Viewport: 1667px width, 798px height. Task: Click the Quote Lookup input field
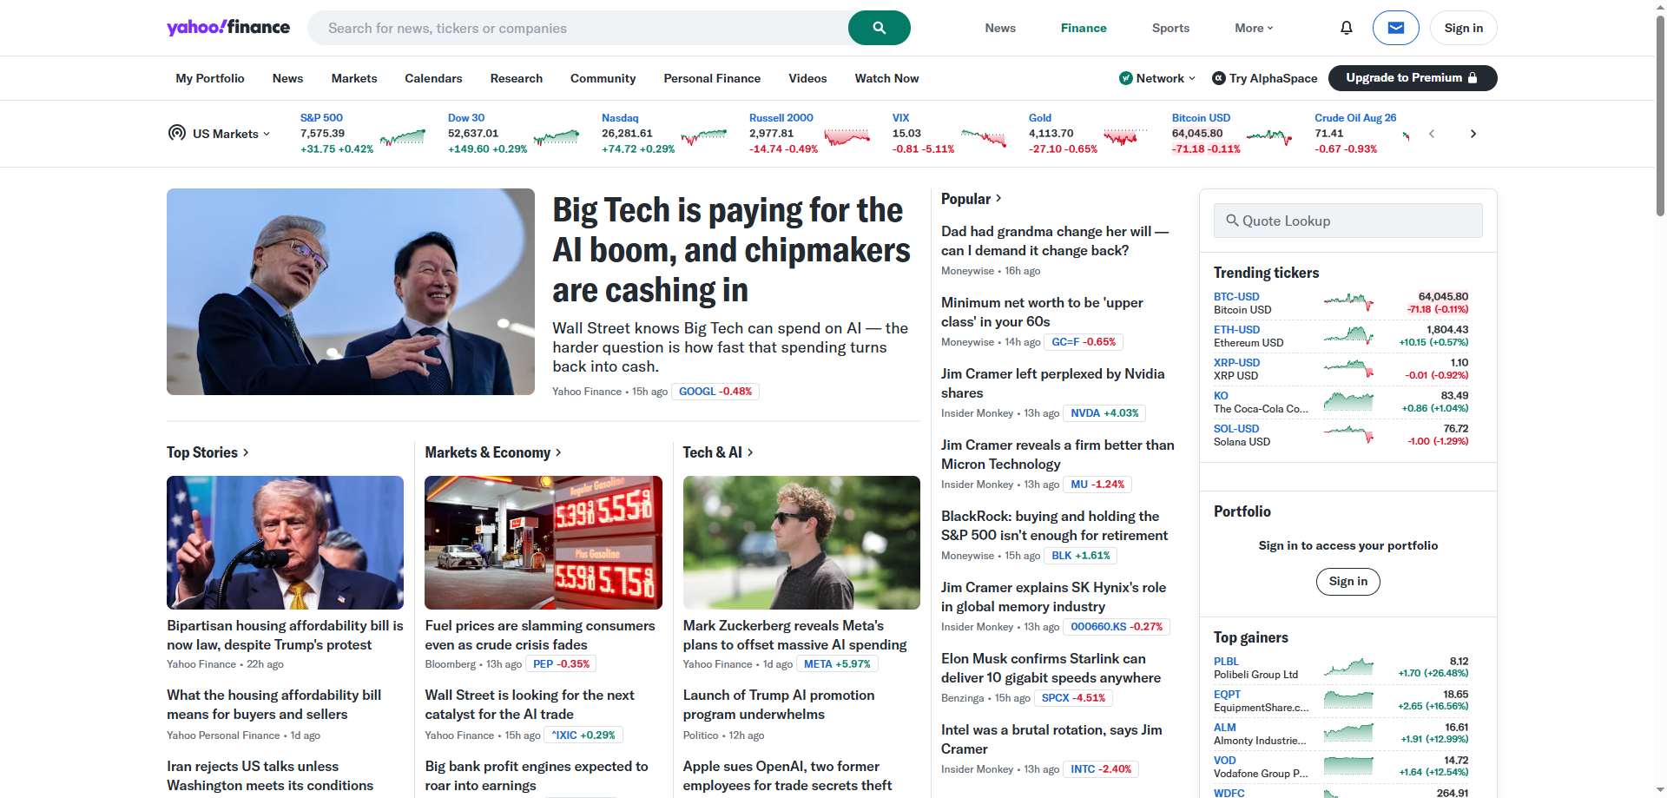point(1348,221)
